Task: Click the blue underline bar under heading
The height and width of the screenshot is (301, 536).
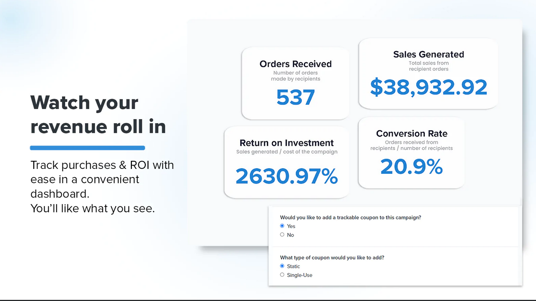Action: pos(87,148)
